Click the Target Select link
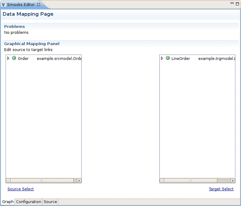 coord(221,189)
